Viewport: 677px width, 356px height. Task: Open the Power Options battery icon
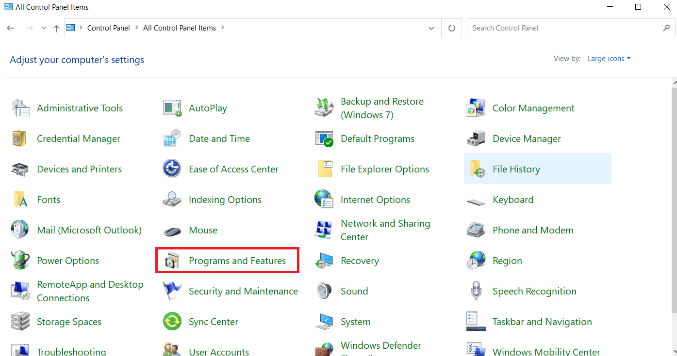[x=20, y=261]
